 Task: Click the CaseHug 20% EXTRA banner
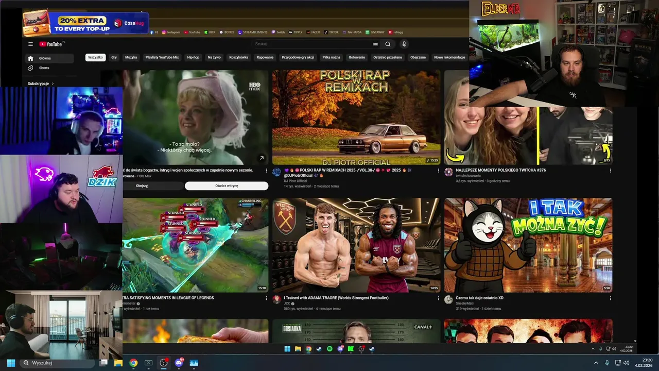tap(85, 24)
